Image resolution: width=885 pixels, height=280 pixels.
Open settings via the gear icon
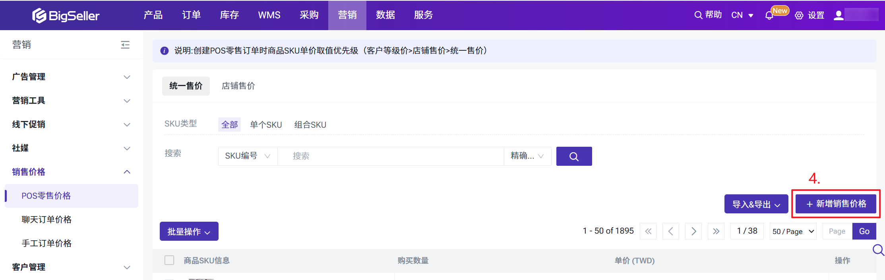coord(799,15)
